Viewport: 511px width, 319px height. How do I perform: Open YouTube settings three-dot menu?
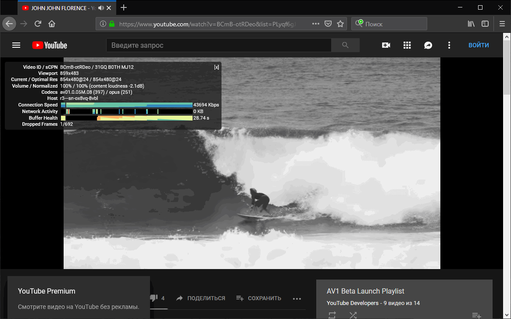pyautogui.click(x=449, y=45)
